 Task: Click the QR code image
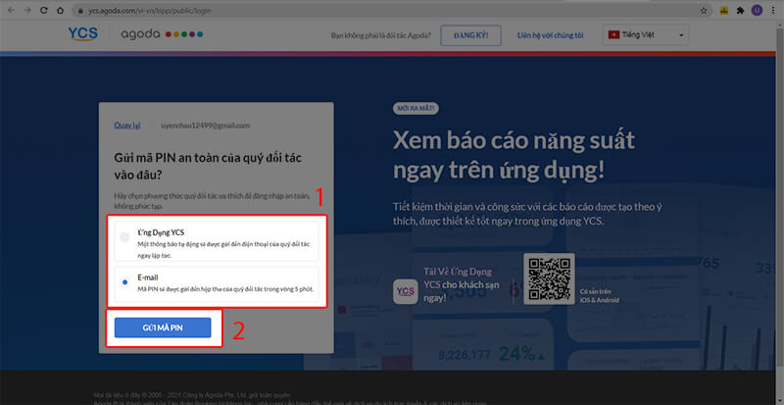[x=550, y=278]
